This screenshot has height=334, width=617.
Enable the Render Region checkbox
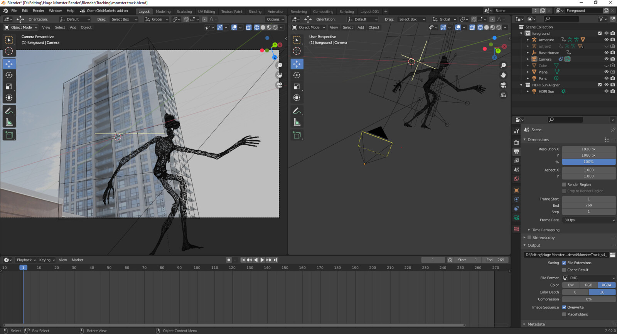[x=564, y=185]
